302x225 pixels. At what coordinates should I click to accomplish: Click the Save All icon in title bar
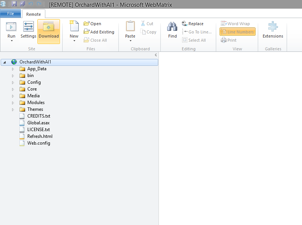(22, 4)
